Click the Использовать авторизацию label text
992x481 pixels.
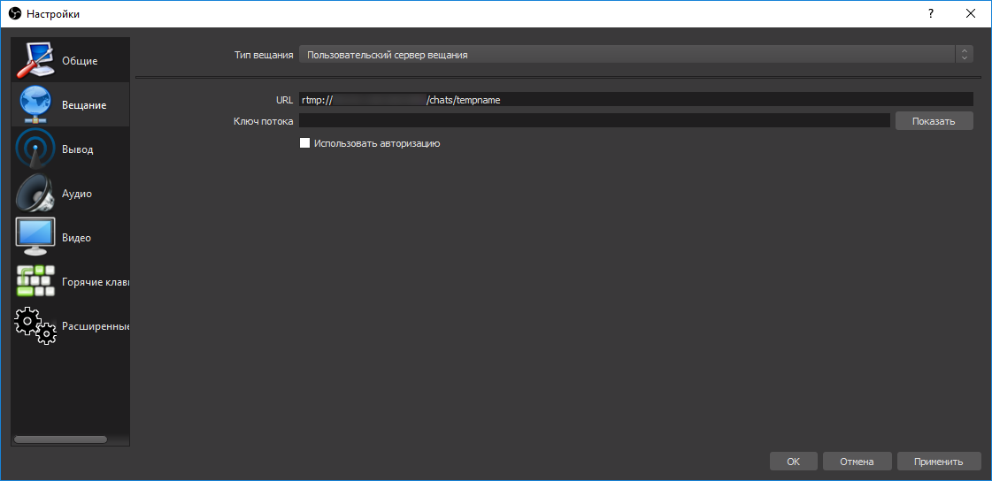pos(376,143)
